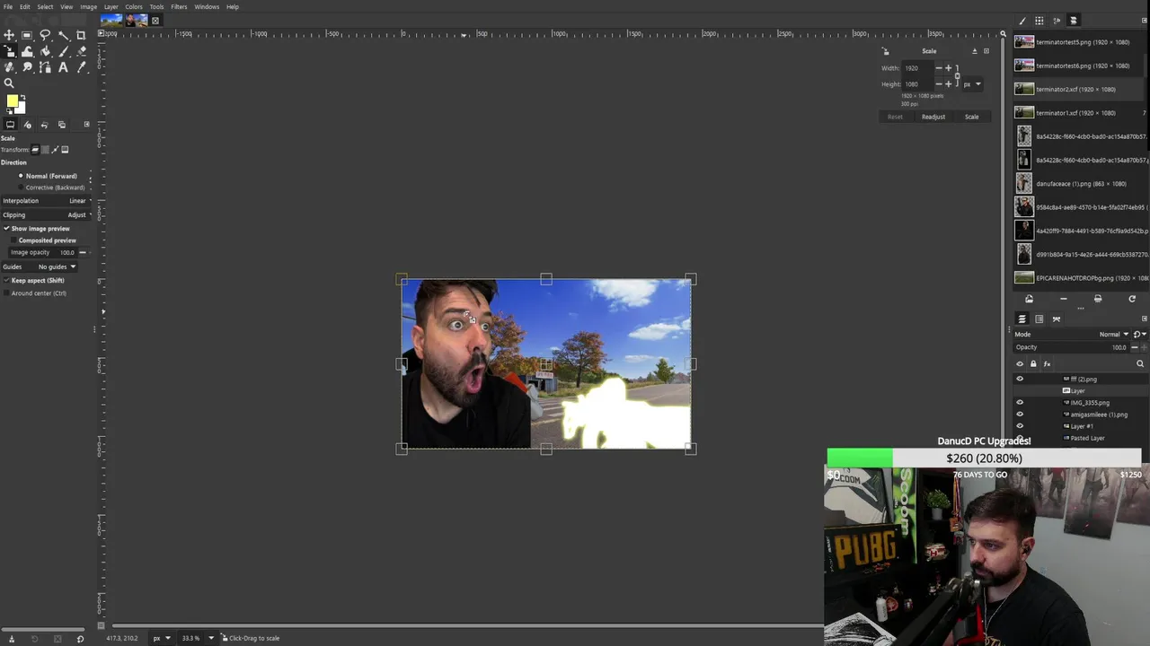Select the Scale transform tool in toolbox

click(x=9, y=51)
